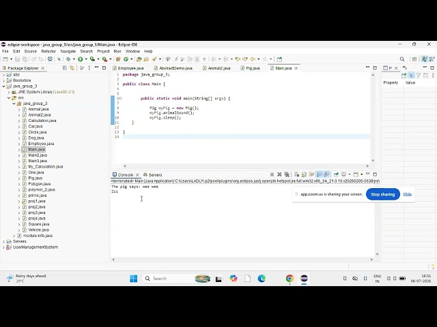Open the Debug button dropdown arrow
This screenshot has height=327, width=437.
(x=74, y=59)
